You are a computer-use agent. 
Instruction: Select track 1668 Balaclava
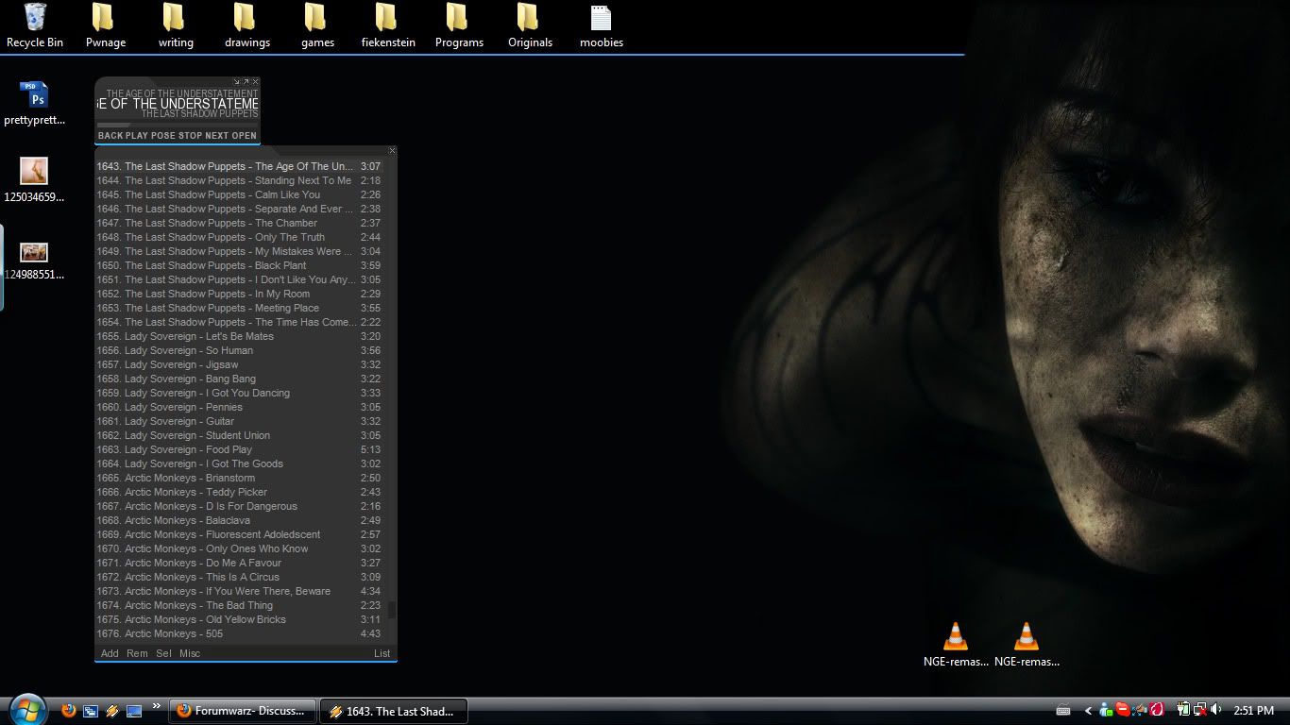tap(238, 520)
